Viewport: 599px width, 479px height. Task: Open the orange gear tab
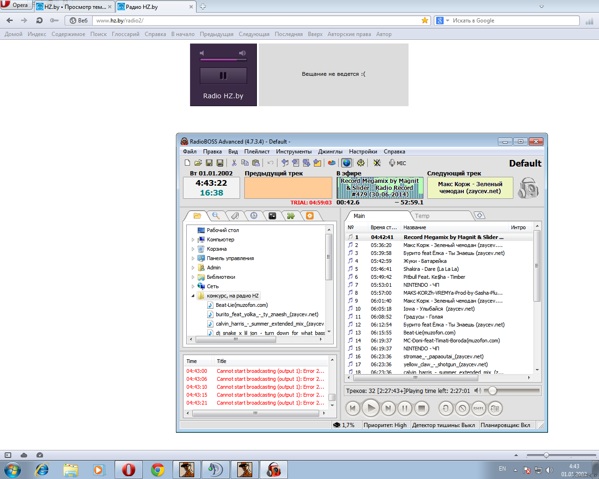click(310, 216)
